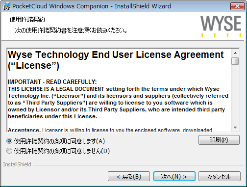Select 使用許諾契約の条項に同意しません(D) radio button

[x=9, y=151]
